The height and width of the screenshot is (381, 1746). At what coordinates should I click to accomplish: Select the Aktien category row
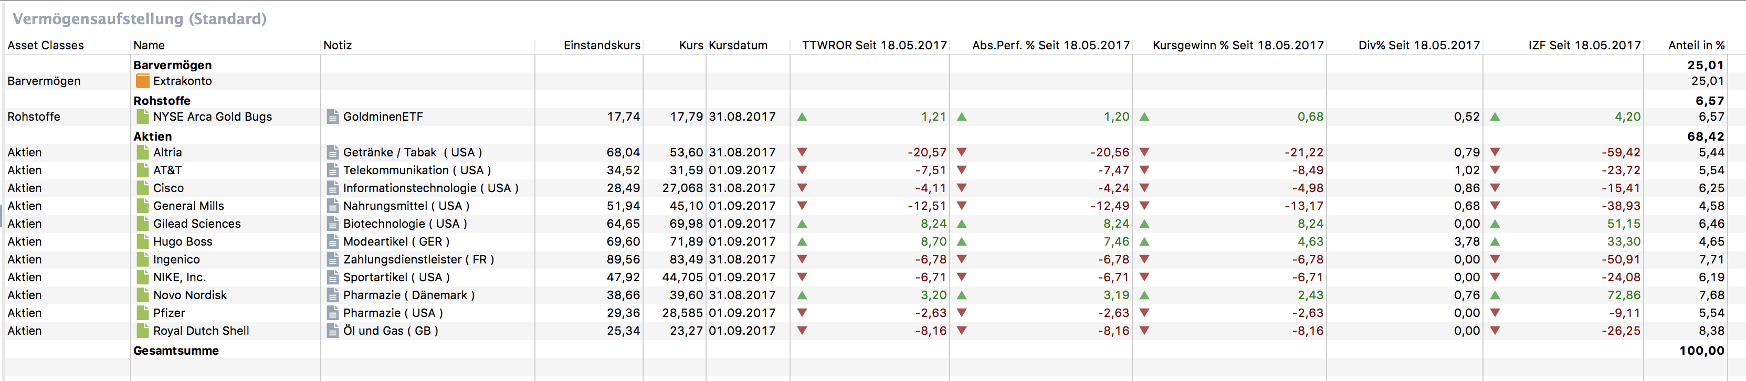(153, 136)
